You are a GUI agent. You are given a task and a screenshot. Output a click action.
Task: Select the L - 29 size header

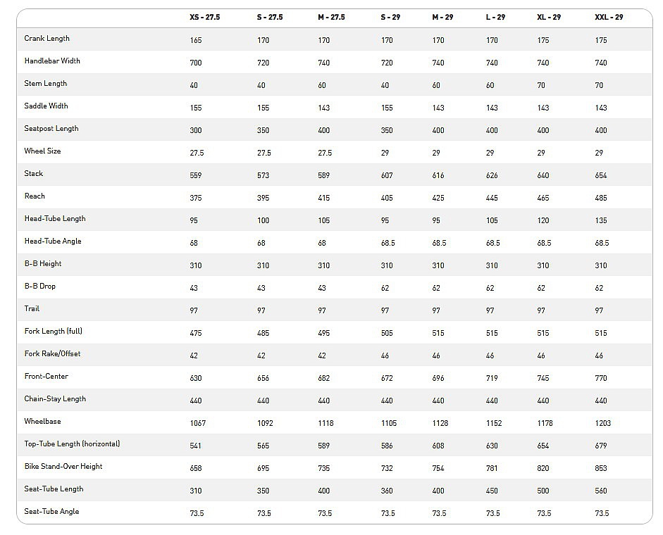[495, 18]
